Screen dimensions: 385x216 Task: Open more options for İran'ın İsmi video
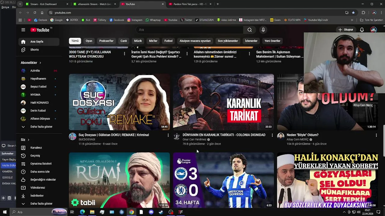pos(187,53)
